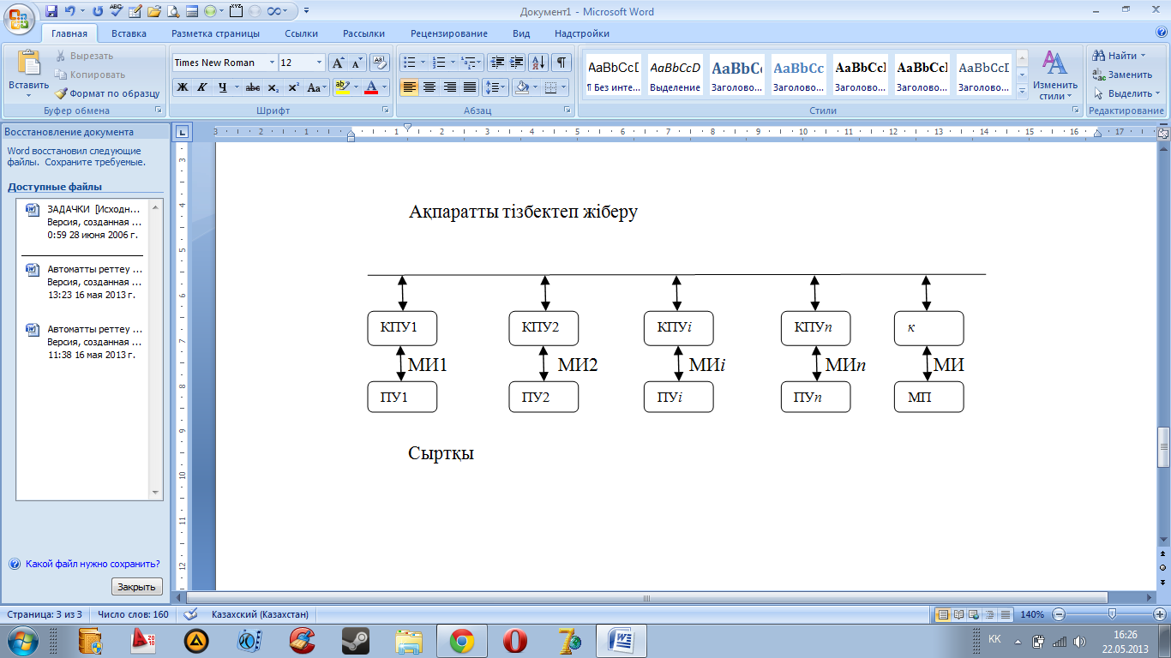1171x658 pixels.
Task: Open the Windows Start menu
Action: click(23, 640)
